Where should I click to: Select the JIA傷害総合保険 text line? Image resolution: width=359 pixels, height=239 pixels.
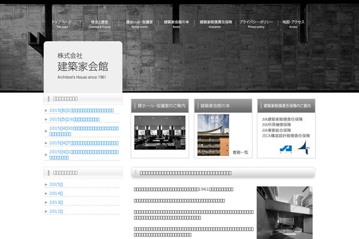[276, 130]
